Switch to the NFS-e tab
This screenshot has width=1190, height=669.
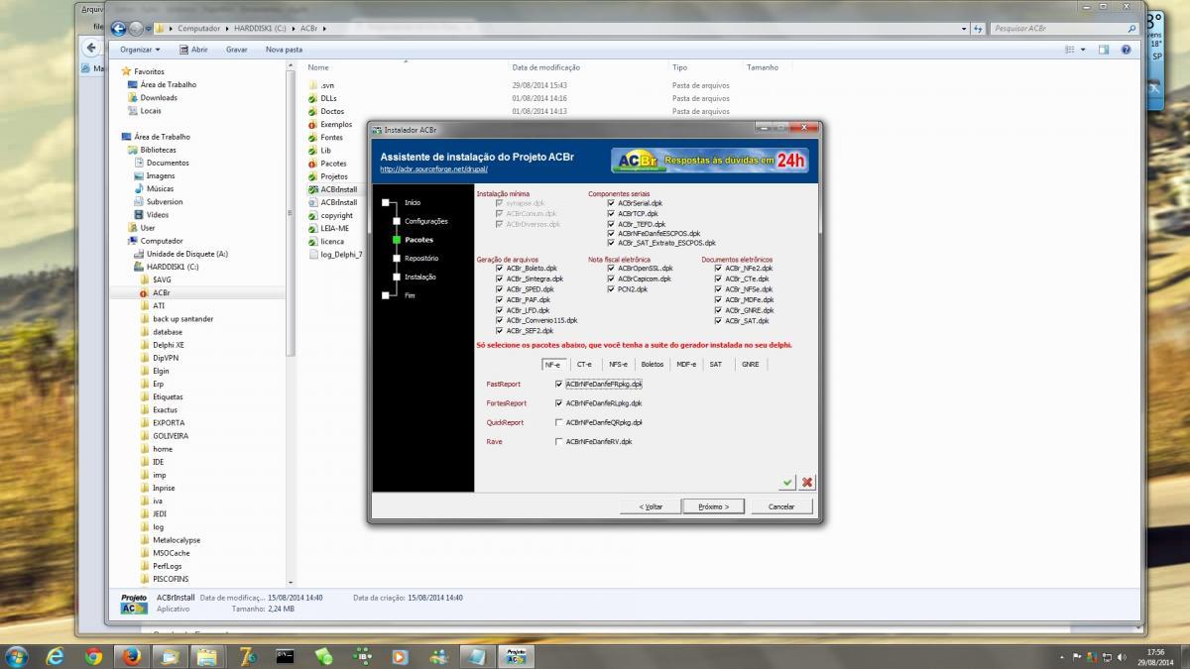tap(618, 365)
